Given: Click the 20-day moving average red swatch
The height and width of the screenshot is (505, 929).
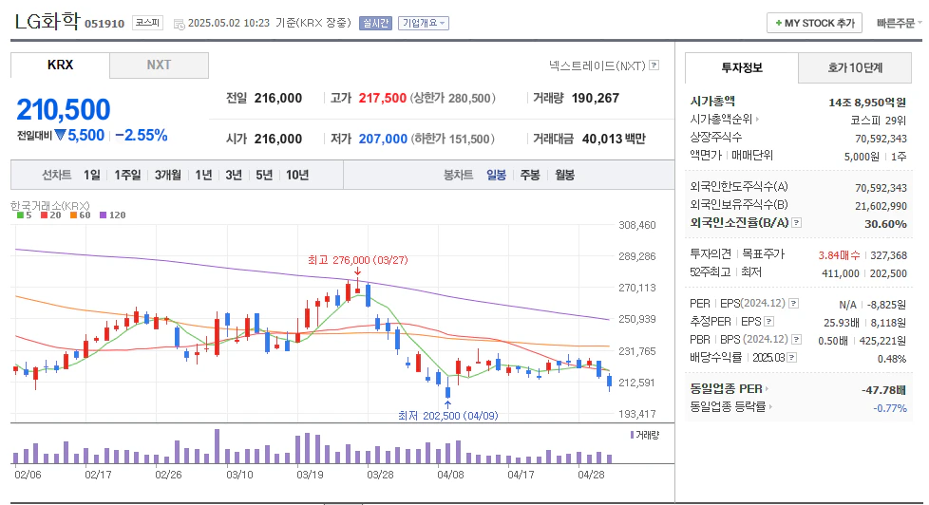Looking at the screenshot, I should point(44,215).
